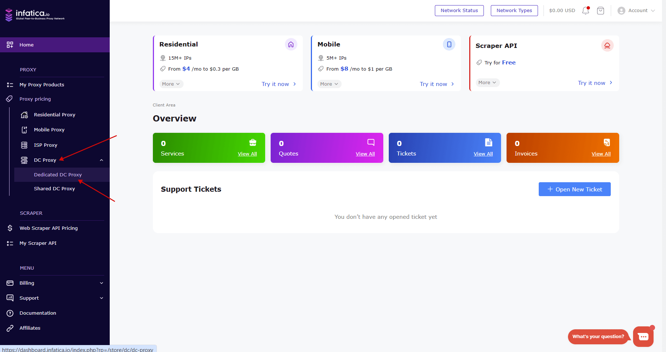The width and height of the screenshot is (666, 352).
Task: Click the Documentation question mark icon
Action: (x=10, y=313)
